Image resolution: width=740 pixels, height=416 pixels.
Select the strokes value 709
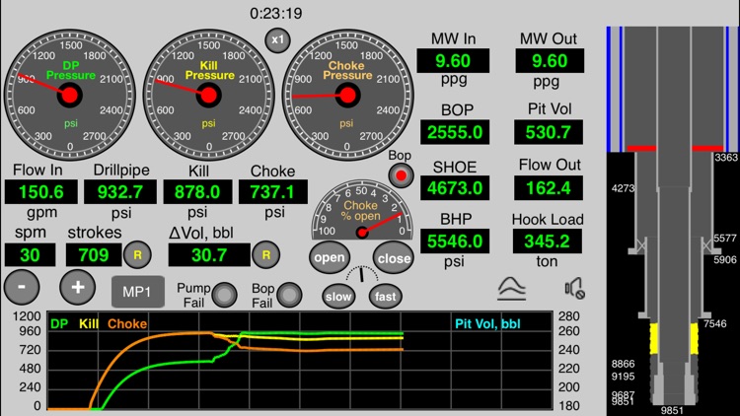pyautogui.click(x=94, y=255)
